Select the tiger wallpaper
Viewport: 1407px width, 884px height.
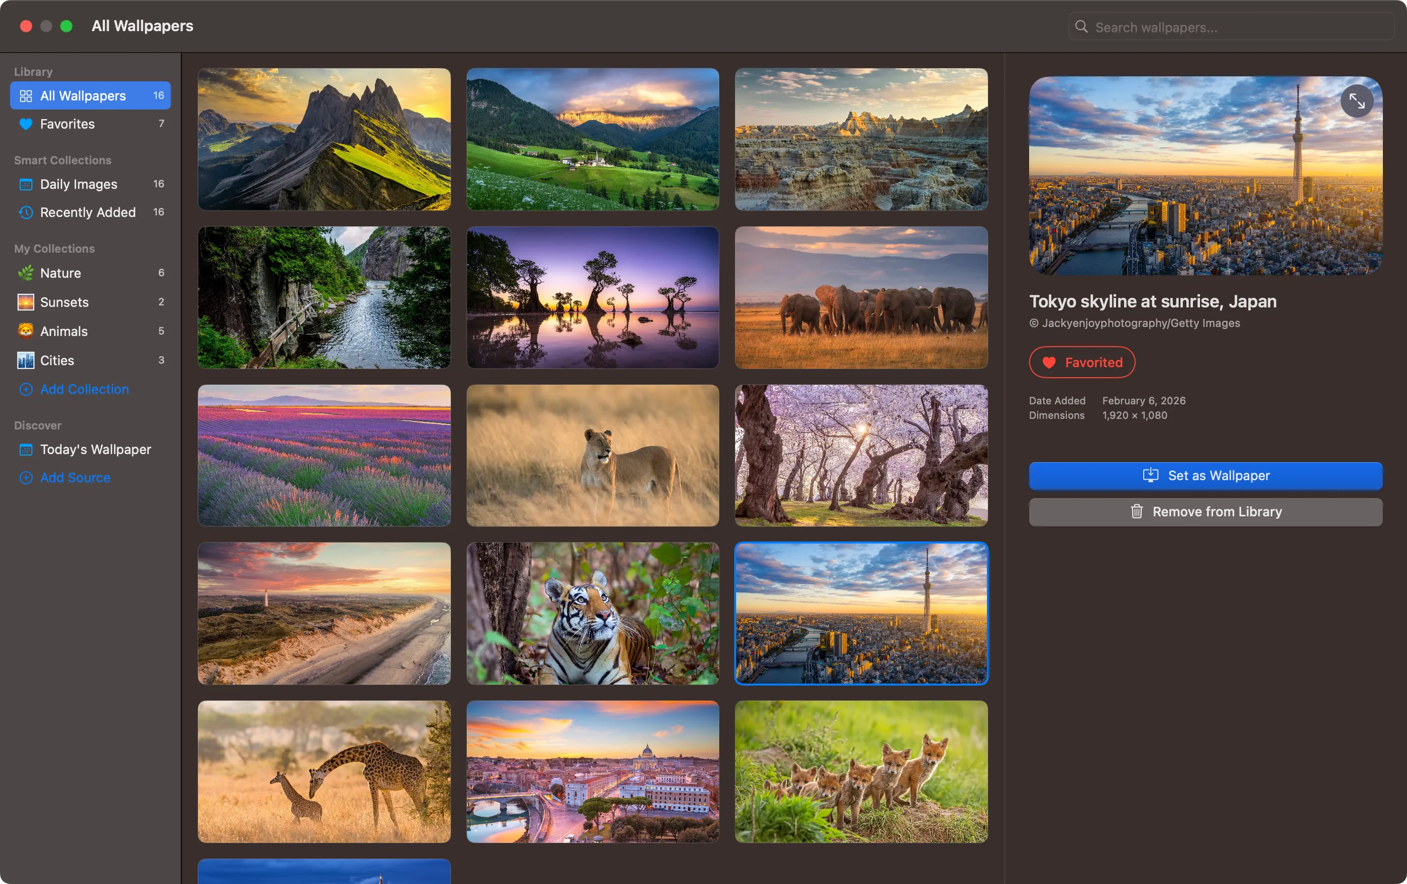click(x=592, y=614)
